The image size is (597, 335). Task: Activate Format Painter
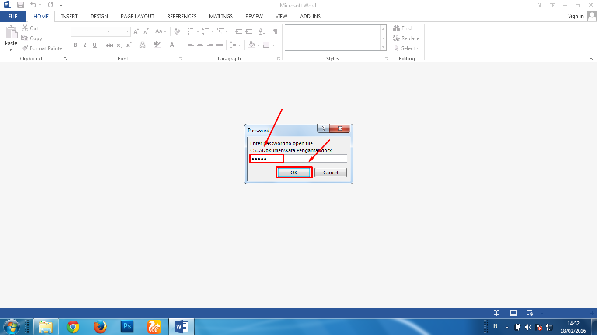coord(43,48)
